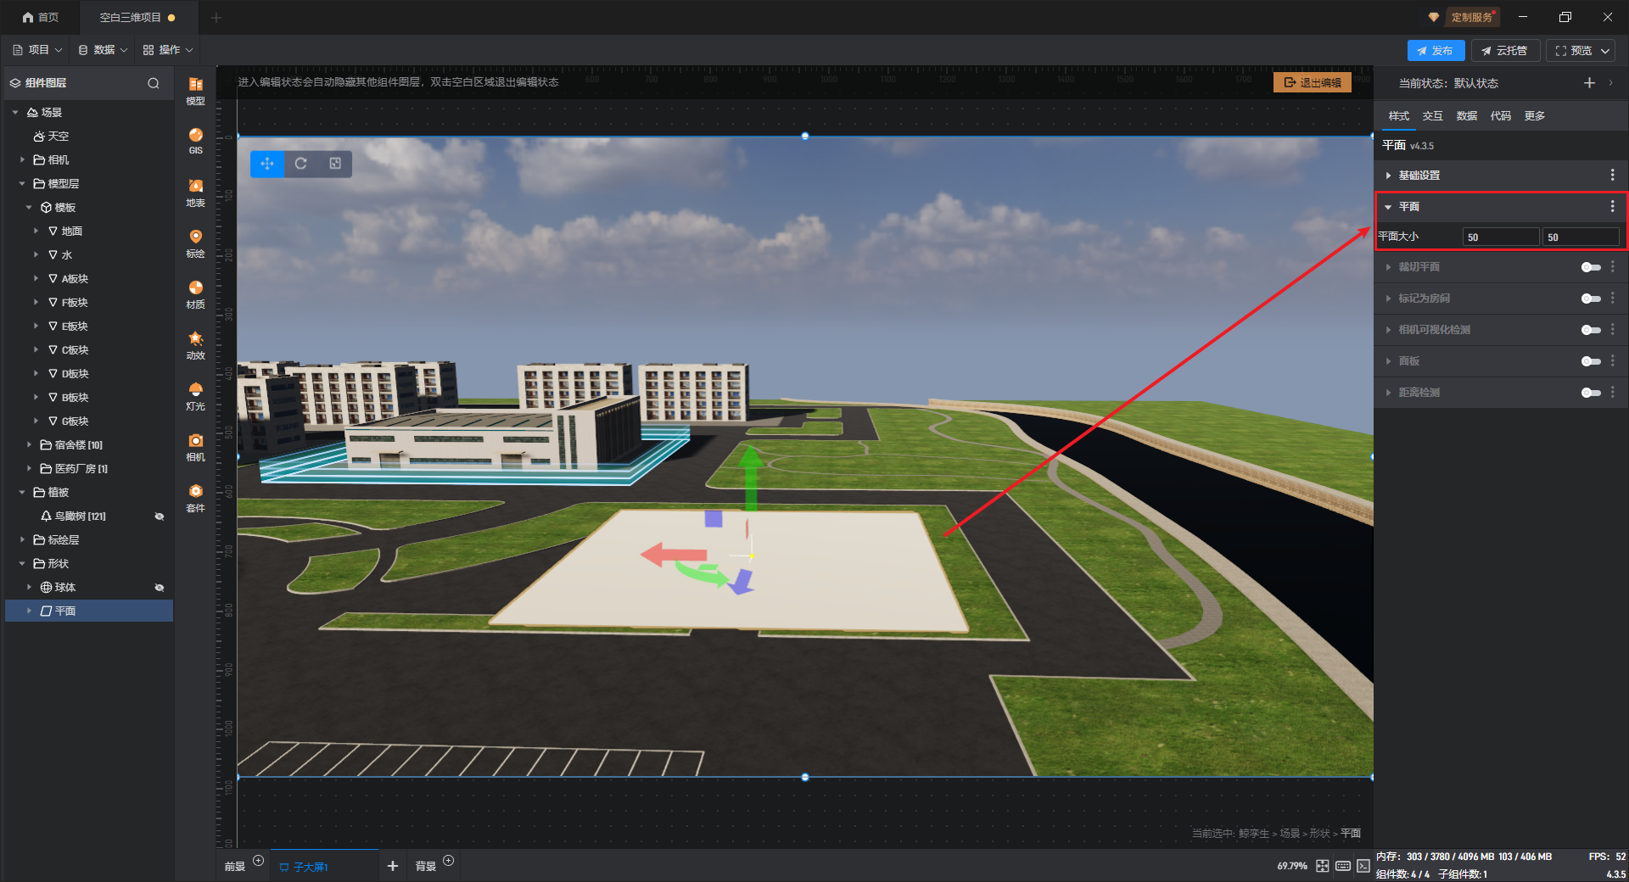Open the 套件 kit icon
This screenshot has width=1629, height=882.
point(195,497)
